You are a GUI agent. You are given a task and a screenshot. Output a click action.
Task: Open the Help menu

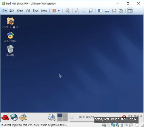click(44, 11)
